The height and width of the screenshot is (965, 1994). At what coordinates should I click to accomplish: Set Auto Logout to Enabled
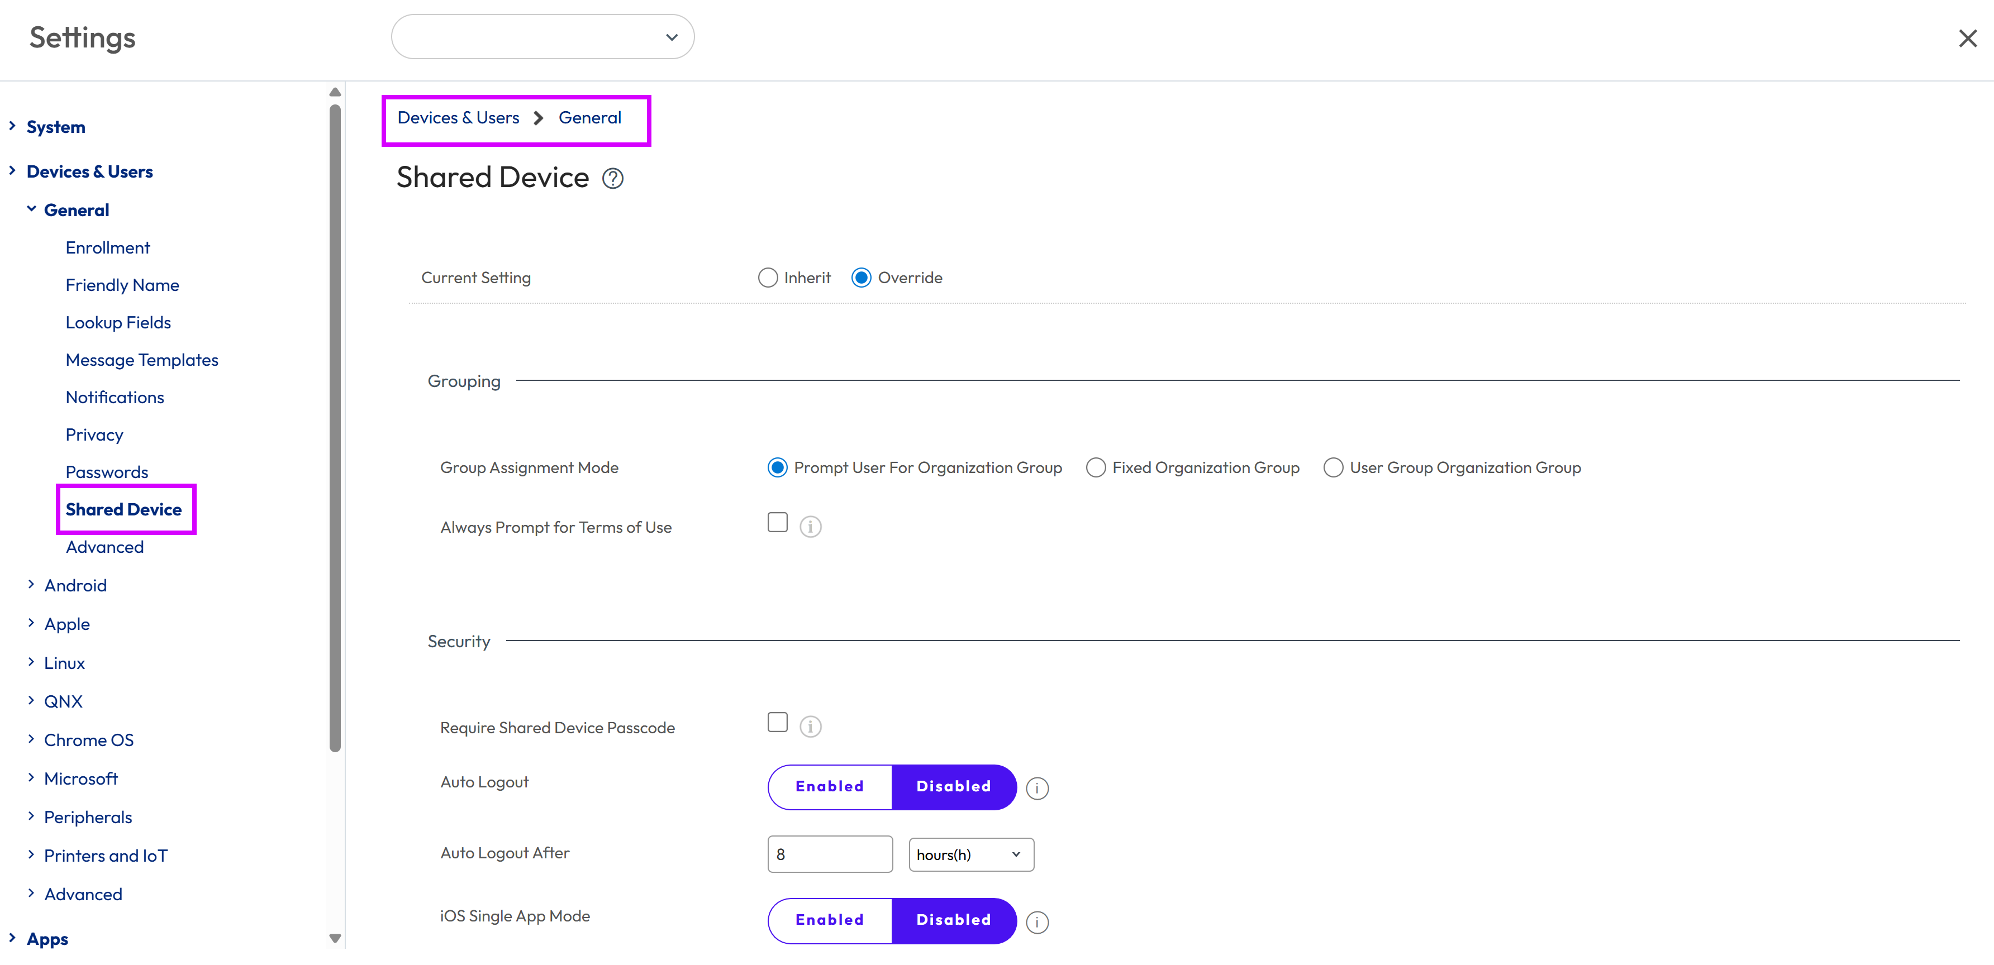(830, 787)
